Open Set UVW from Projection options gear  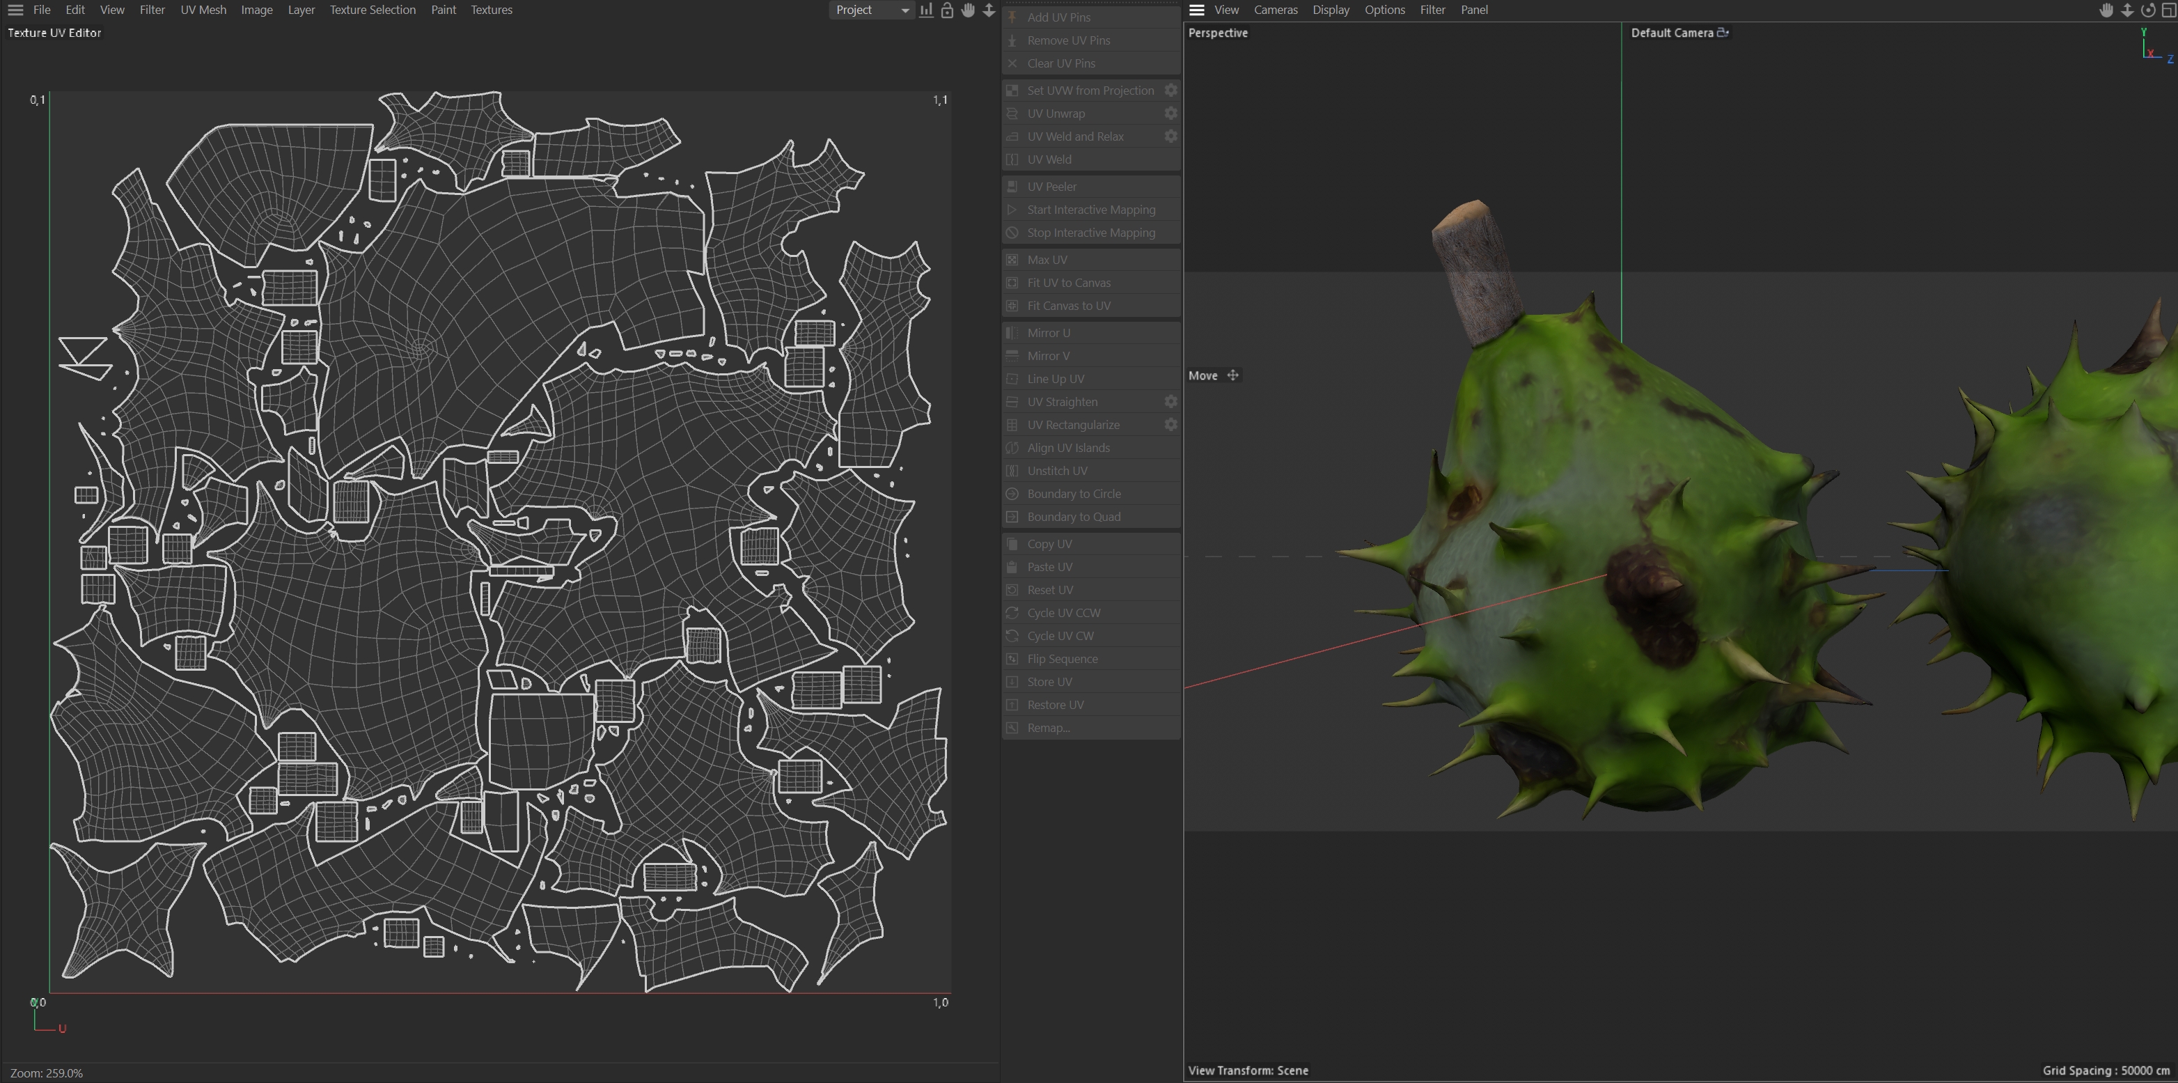click(1171, 91)
